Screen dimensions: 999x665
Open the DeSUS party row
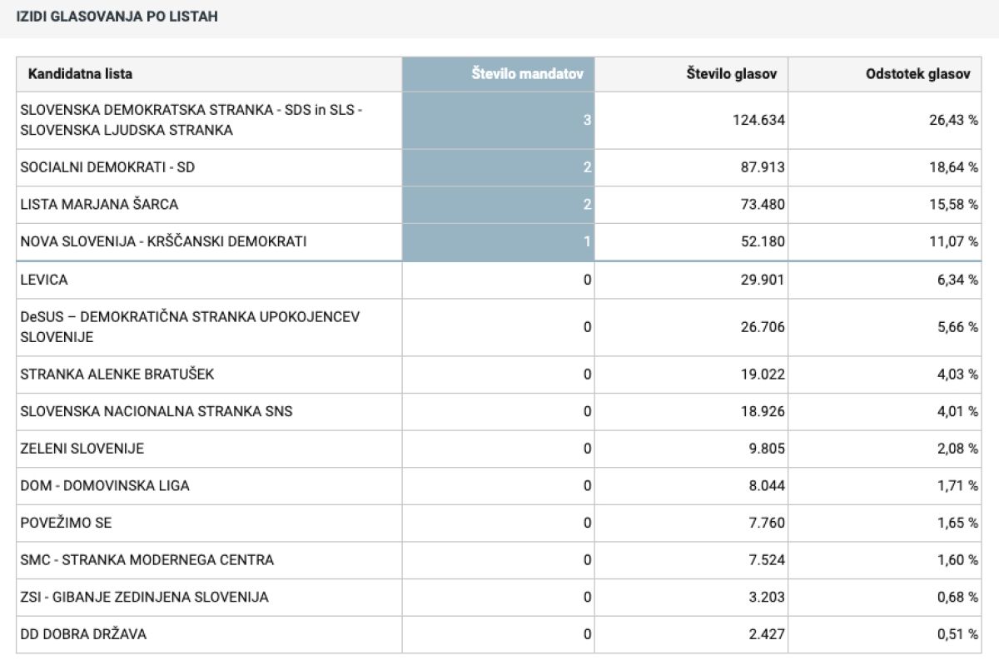(x=190, y=327)
